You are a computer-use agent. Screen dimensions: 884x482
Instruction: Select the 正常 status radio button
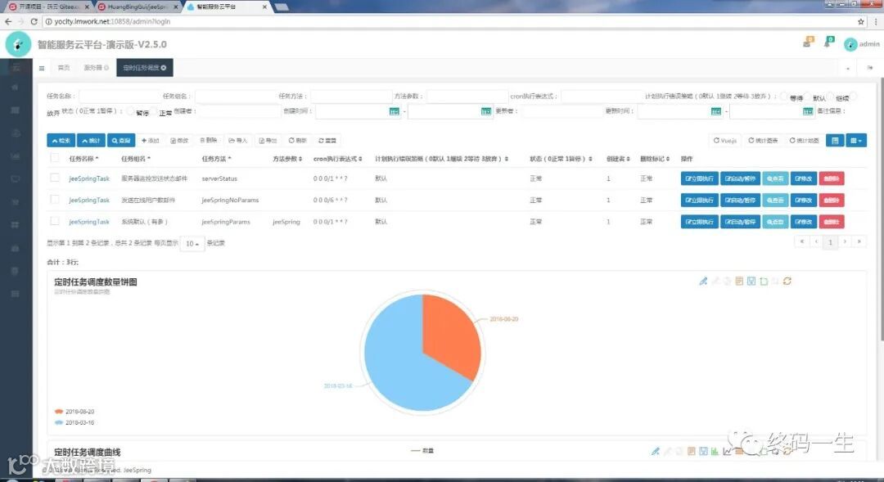(153, 111)
